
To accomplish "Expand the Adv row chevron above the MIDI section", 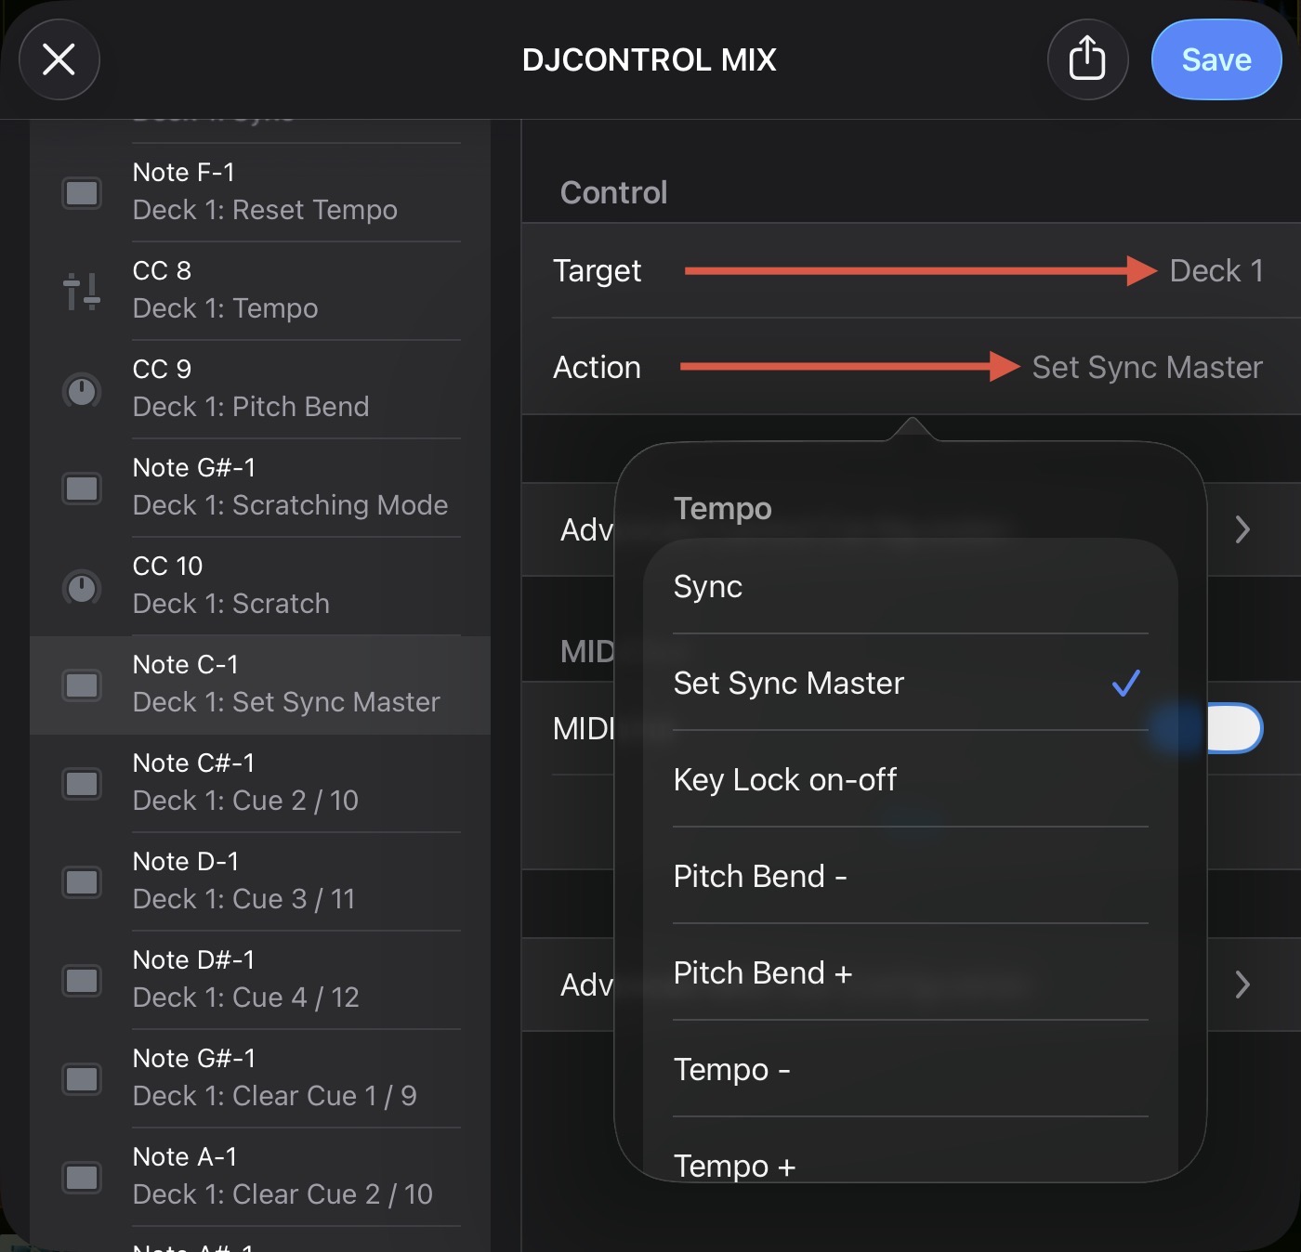I will click(x=1242, y=529).
